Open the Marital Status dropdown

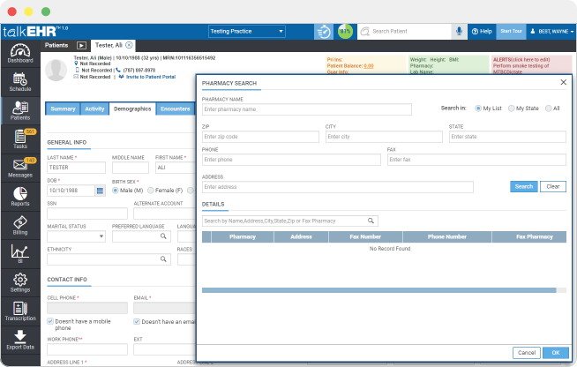pos(76,236)
